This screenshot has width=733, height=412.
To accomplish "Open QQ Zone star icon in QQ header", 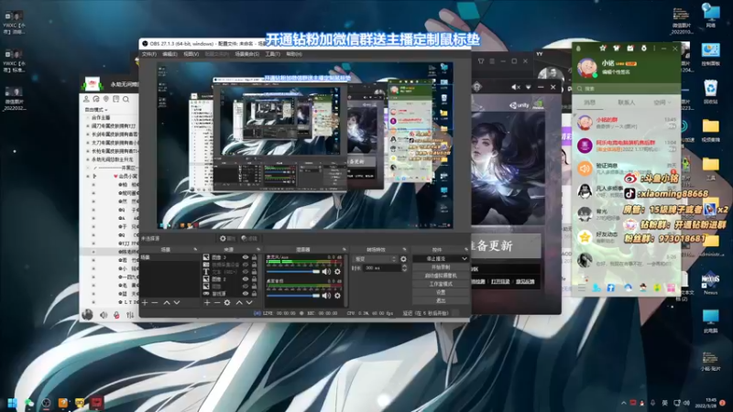I will coord(603,49).
